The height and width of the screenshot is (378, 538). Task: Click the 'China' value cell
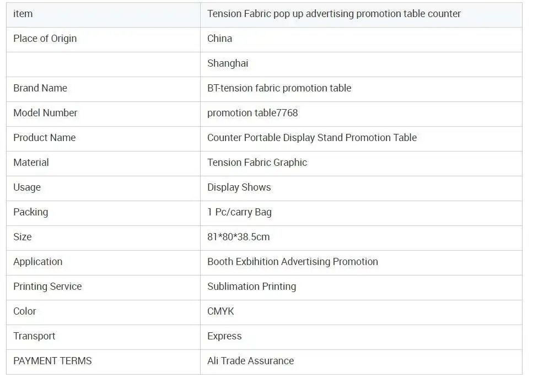point(219,39)
